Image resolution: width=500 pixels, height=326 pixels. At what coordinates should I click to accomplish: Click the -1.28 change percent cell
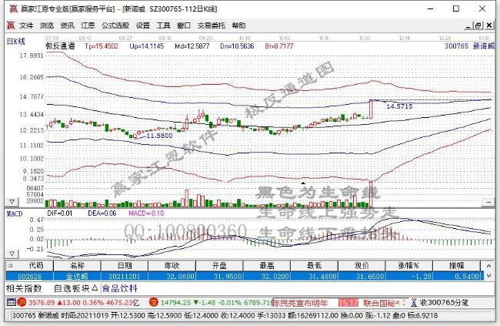coord(408,276)
